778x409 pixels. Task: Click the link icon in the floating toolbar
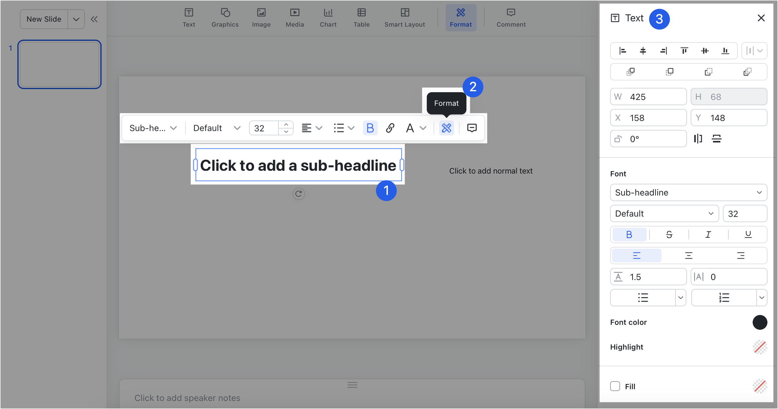click(390, 128)
